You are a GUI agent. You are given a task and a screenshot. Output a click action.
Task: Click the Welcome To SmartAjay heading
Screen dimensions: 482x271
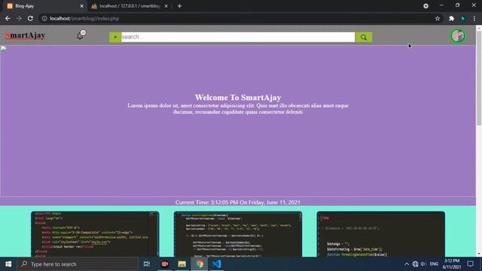(238, 97)
